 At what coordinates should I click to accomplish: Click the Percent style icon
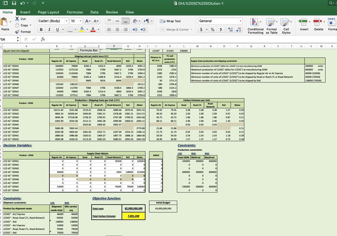pos(213,30)
